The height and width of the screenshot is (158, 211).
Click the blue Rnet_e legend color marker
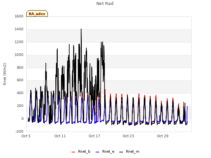pos(98,152)
